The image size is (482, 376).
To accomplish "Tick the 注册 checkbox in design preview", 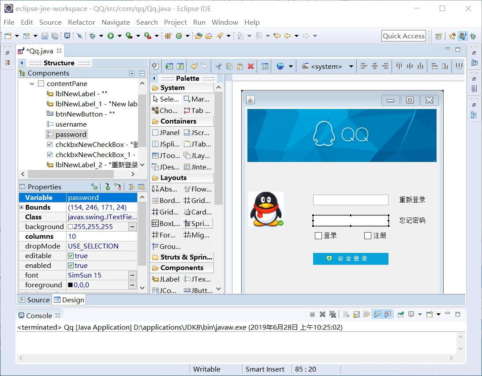I will click(368, 236).
